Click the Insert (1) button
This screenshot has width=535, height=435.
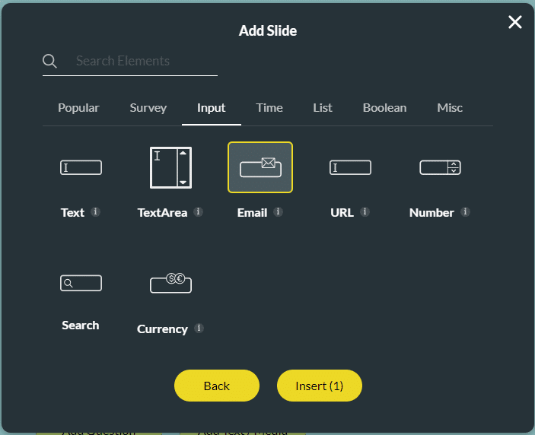coord(319,386)
